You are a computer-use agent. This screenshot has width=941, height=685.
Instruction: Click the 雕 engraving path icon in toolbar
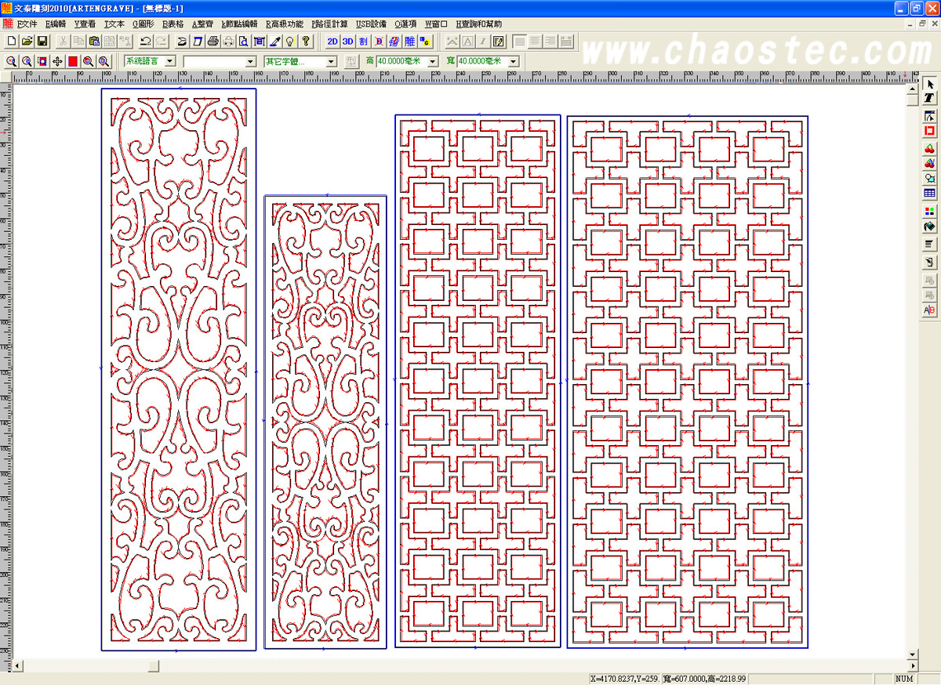pos(410,41)
